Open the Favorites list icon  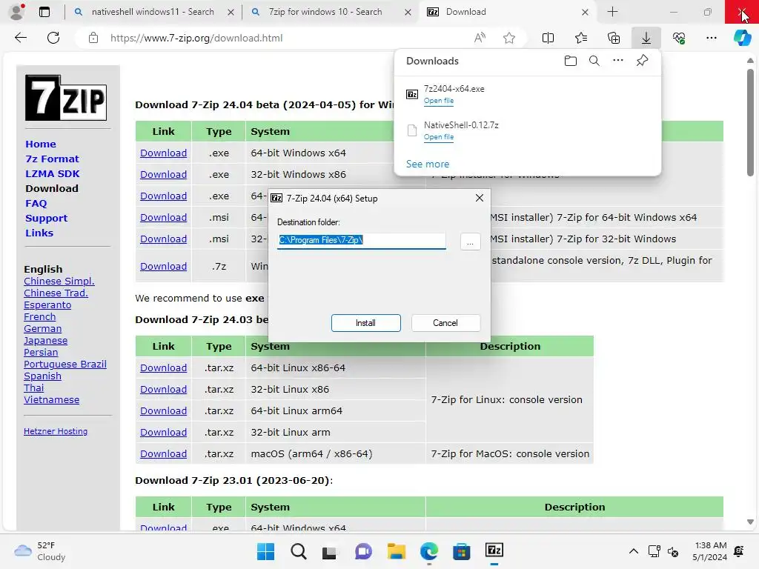pyautogui.click(x=581, y=38)
